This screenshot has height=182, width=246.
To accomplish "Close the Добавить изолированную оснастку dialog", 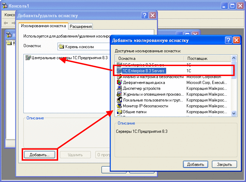I will click(x=236, y=40).
